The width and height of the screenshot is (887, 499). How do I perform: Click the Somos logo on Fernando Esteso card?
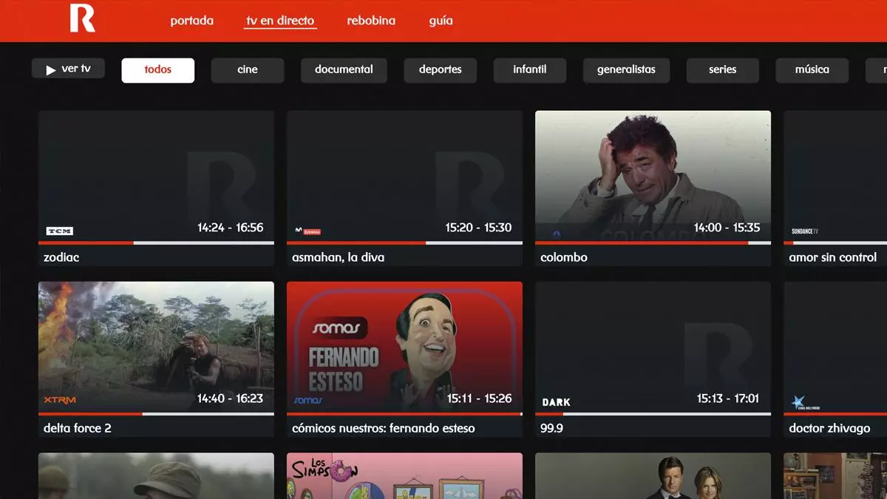[x=308, y=400]
